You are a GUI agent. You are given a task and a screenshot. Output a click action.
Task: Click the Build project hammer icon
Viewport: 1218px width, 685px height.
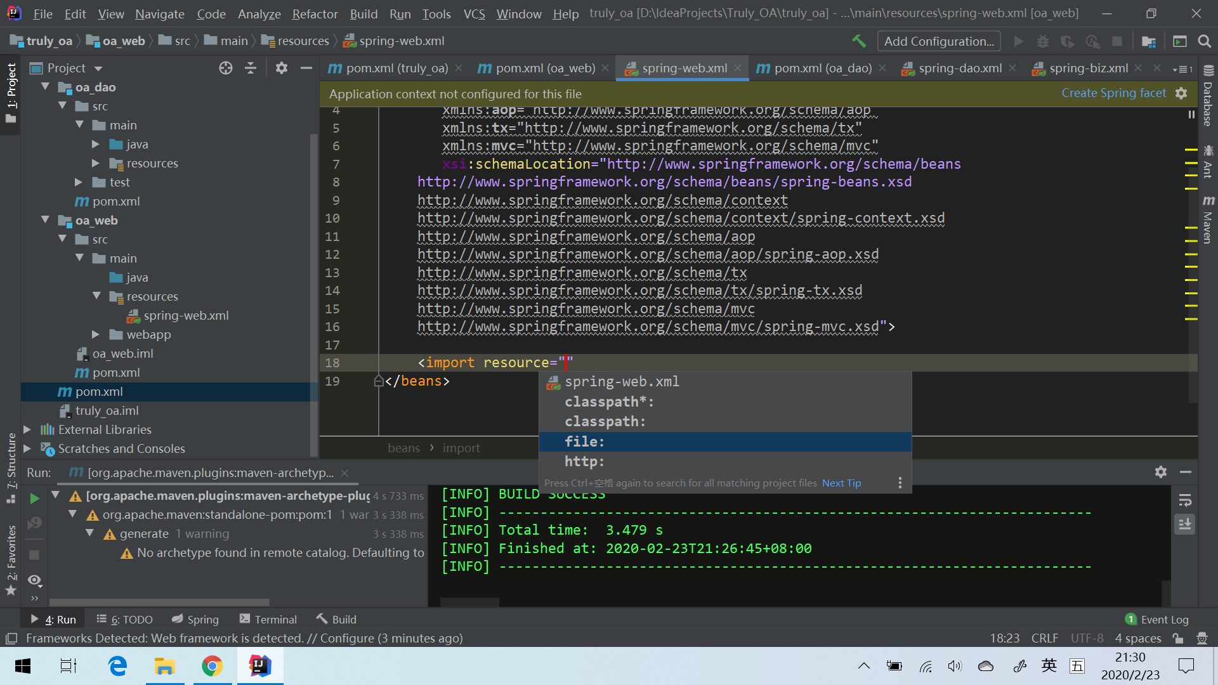[859, 41]
